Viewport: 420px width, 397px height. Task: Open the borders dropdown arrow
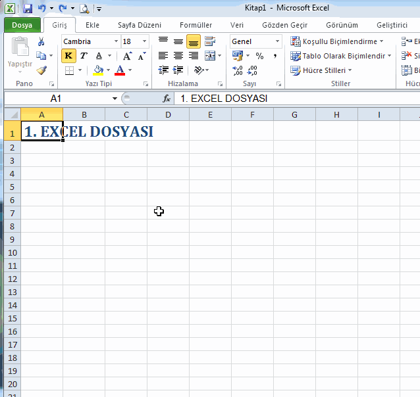click(x=80, y=70)
